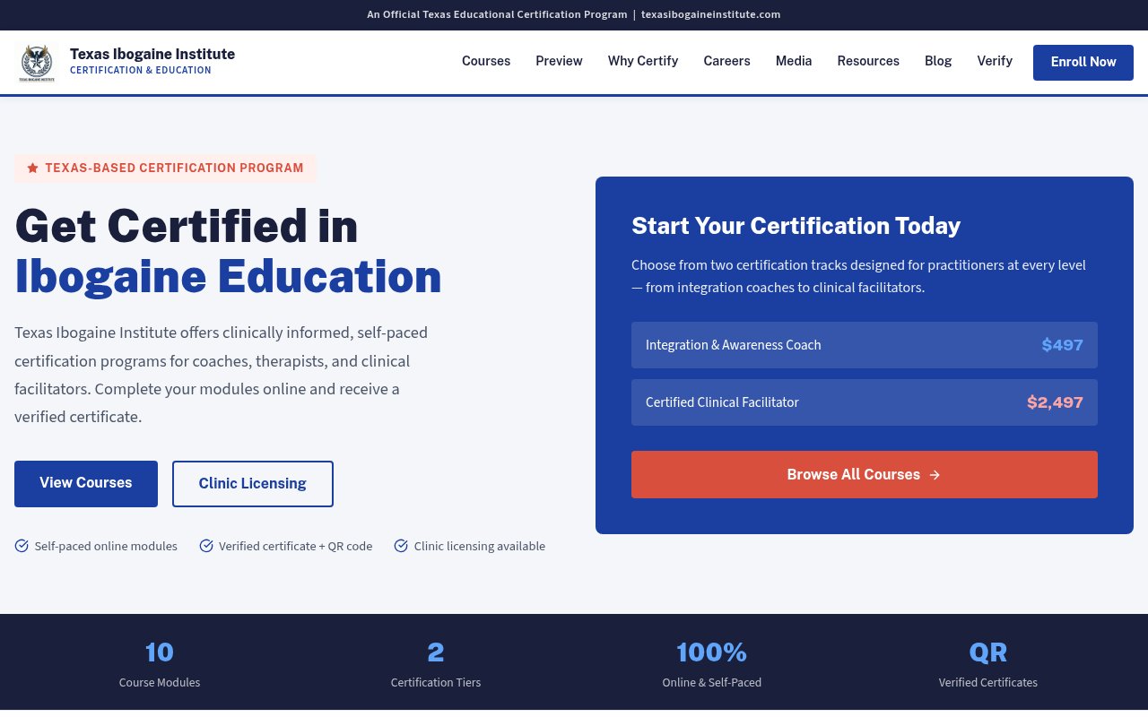1148x717 pixels.
Task: Click 'An Official Texas Educational Certification Program' text
Action: (497, 14)
